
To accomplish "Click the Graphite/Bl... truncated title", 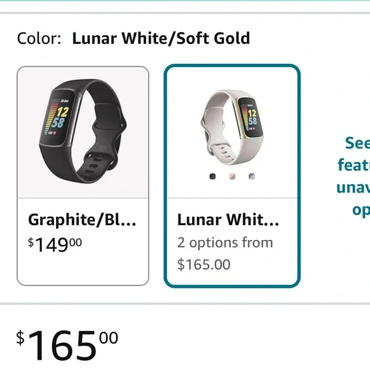I will 82,219.
